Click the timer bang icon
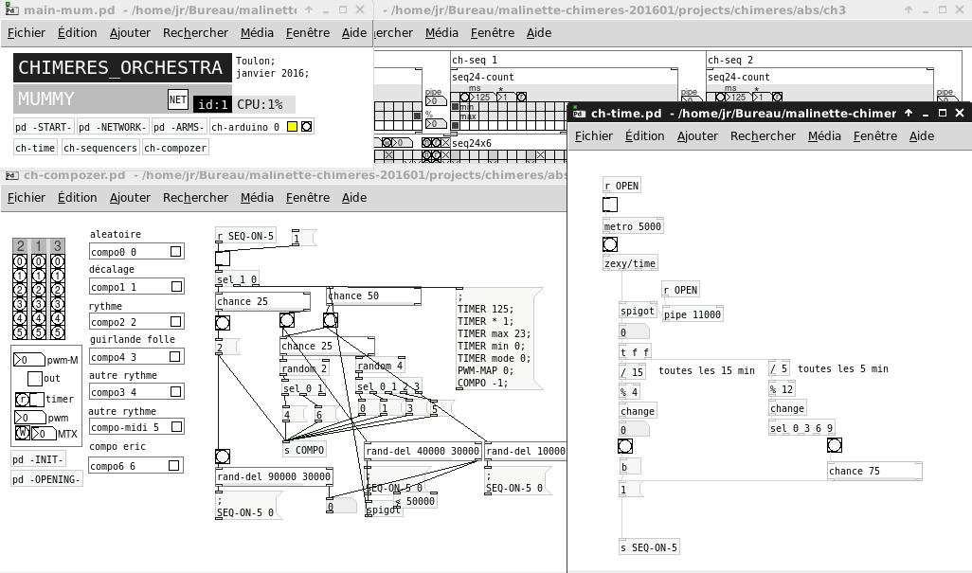 coord(23,399)
